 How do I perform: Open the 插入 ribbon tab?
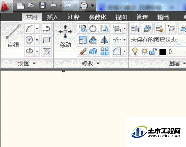tap(53, 17)
